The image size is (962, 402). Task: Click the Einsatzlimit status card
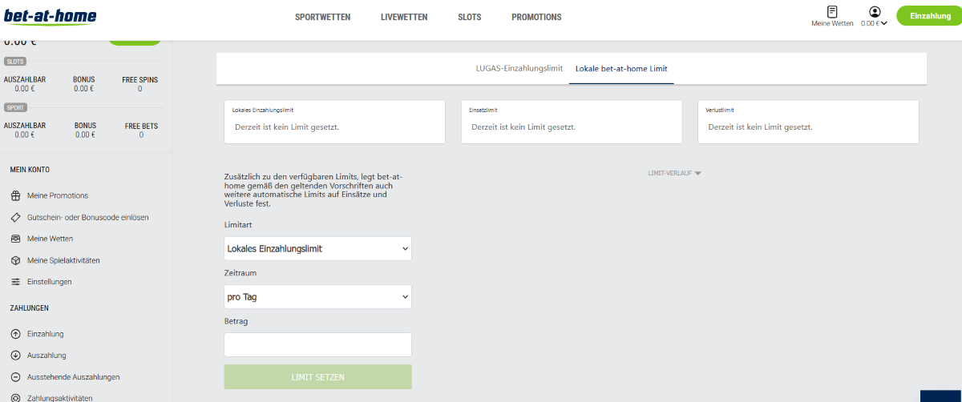(x=572, y=122)
